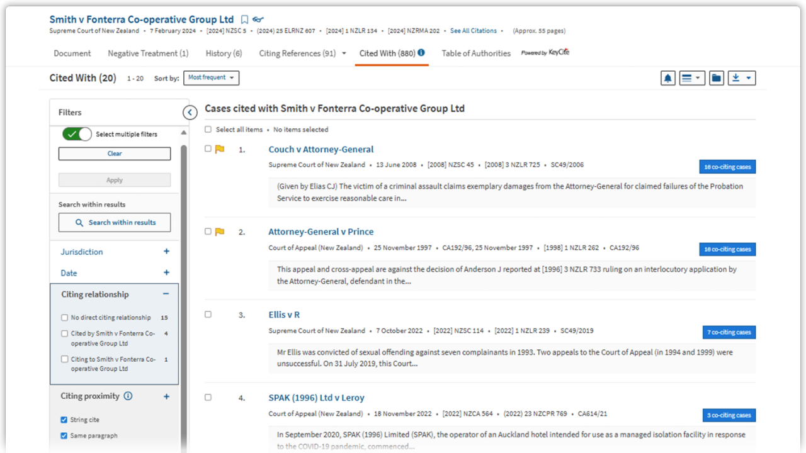Click the 3 co-citing cases badge

tap(729, 415)
